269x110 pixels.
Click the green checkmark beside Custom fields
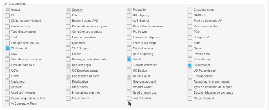[5, 4]
